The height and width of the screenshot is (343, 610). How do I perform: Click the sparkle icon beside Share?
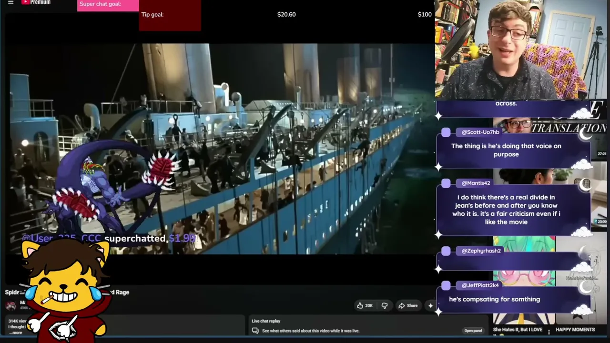tap(430, 305)
